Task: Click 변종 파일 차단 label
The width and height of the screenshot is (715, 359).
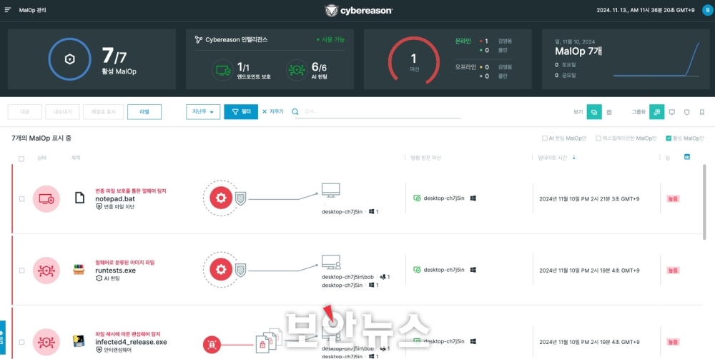Action: coord(118,206)
